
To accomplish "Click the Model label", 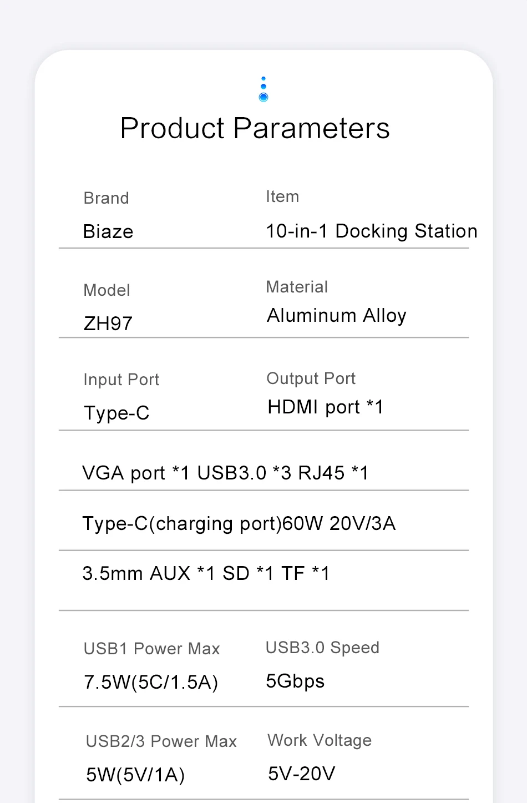I will (107, 290).
